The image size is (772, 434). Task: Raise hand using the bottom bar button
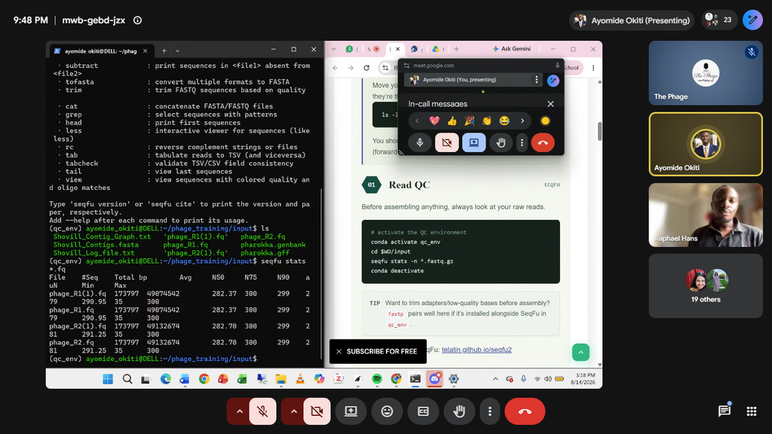click(459, 411)
